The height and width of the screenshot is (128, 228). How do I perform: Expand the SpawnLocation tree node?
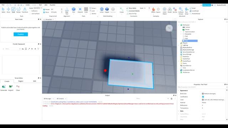[181, 32]
